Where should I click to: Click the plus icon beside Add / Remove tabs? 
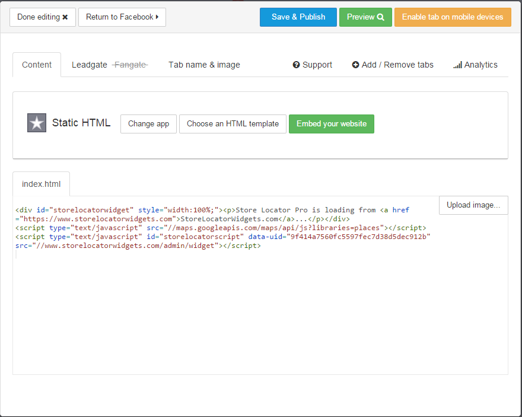tap(355, 65)
